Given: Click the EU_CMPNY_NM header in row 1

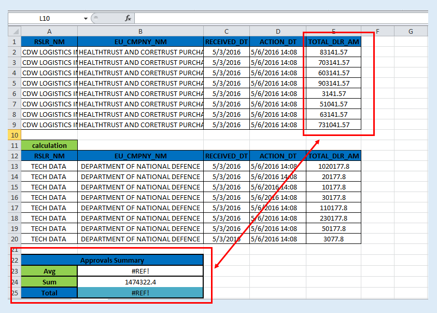Looking at the screenshot, I should pyautogui.click(x=140, y=42).
